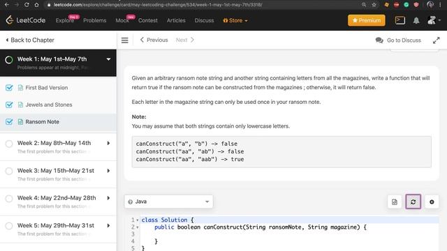Click the Chrome profile avatar
The height and width of the screenshot is (251, 447).
430,5
